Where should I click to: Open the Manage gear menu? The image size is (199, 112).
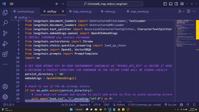pos(5,97)
